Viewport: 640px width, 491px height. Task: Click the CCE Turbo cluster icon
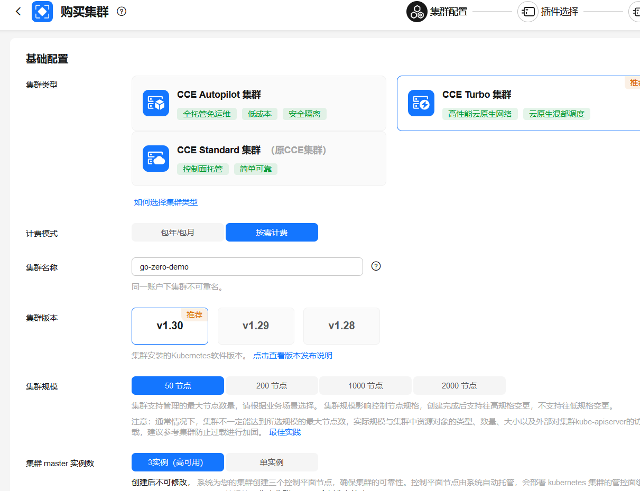coord(421,103)
